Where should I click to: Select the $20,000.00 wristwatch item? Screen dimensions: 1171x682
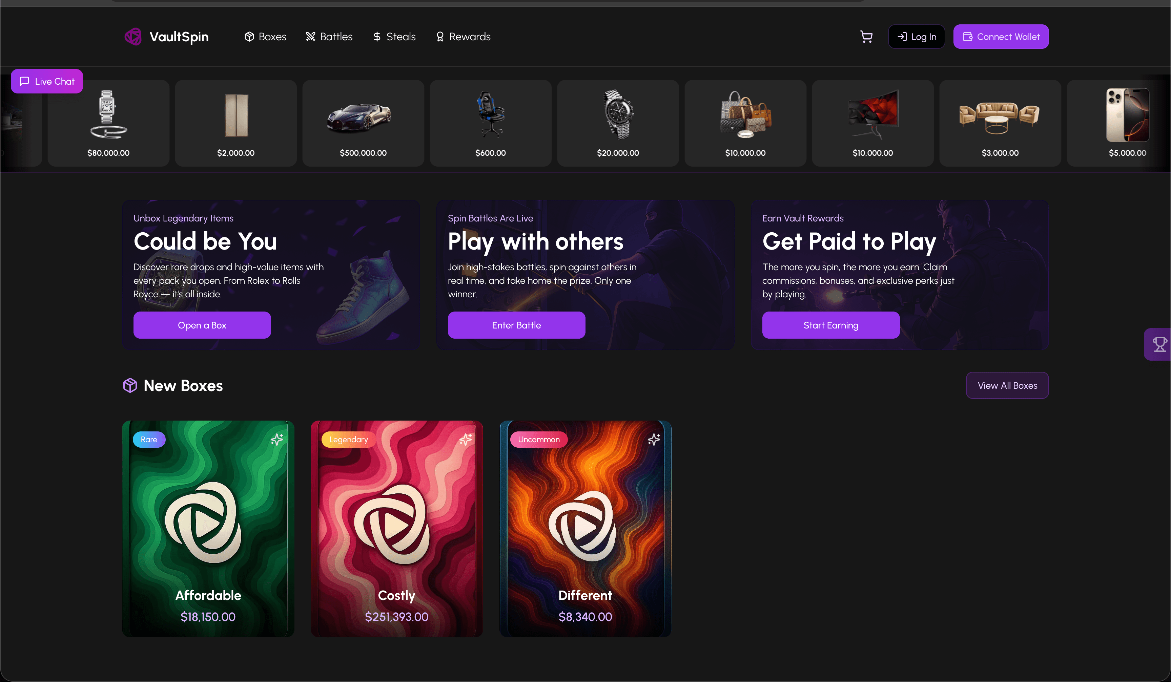618,123
